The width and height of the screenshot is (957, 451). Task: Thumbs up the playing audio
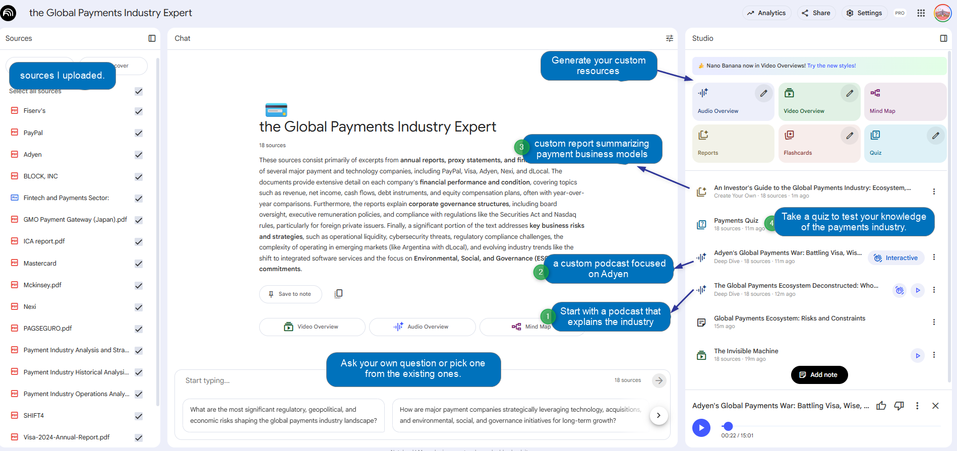coord(881,406)
